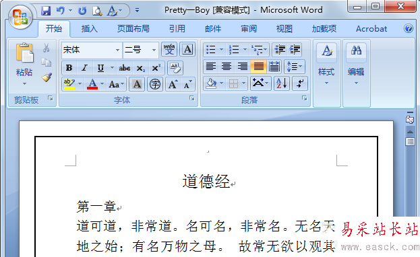Apply paragraph shading paint bucket
Viewport: 420px width, 257px height.
[212, 83]
